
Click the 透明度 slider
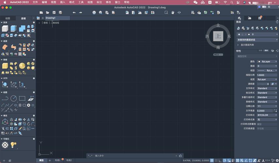point(263,84)
